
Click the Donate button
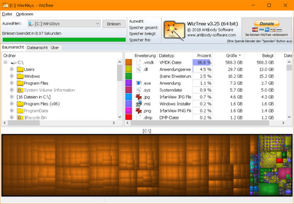267,24
